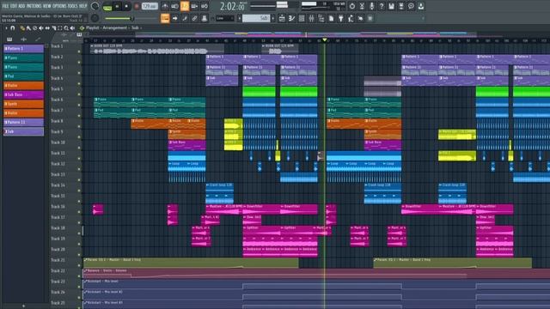Open the playlist options arrow menu
Image resolution: width=550 pixels, height=309 pixels.
point(6,28)
